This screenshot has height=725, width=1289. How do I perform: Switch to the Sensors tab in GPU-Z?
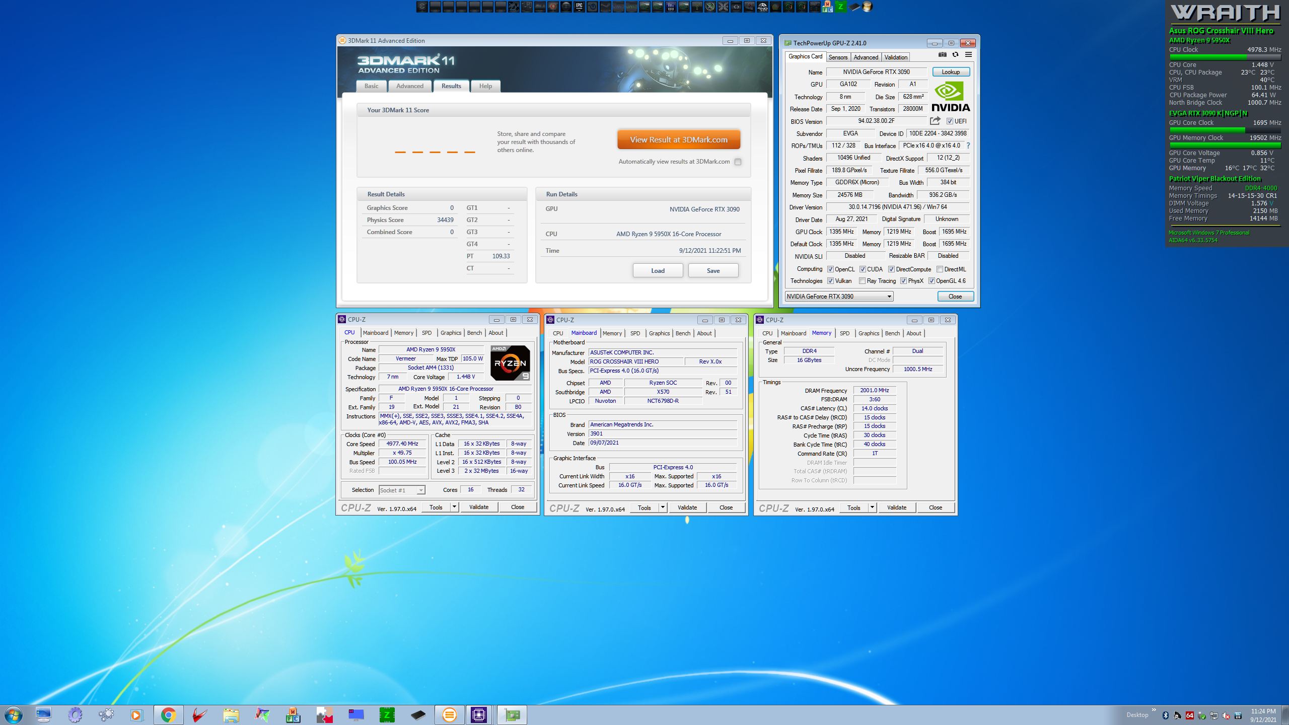point(838,57)
